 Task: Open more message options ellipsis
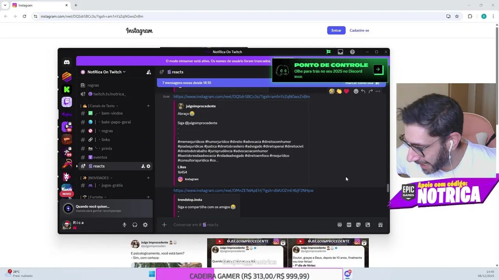click(378, 91)
